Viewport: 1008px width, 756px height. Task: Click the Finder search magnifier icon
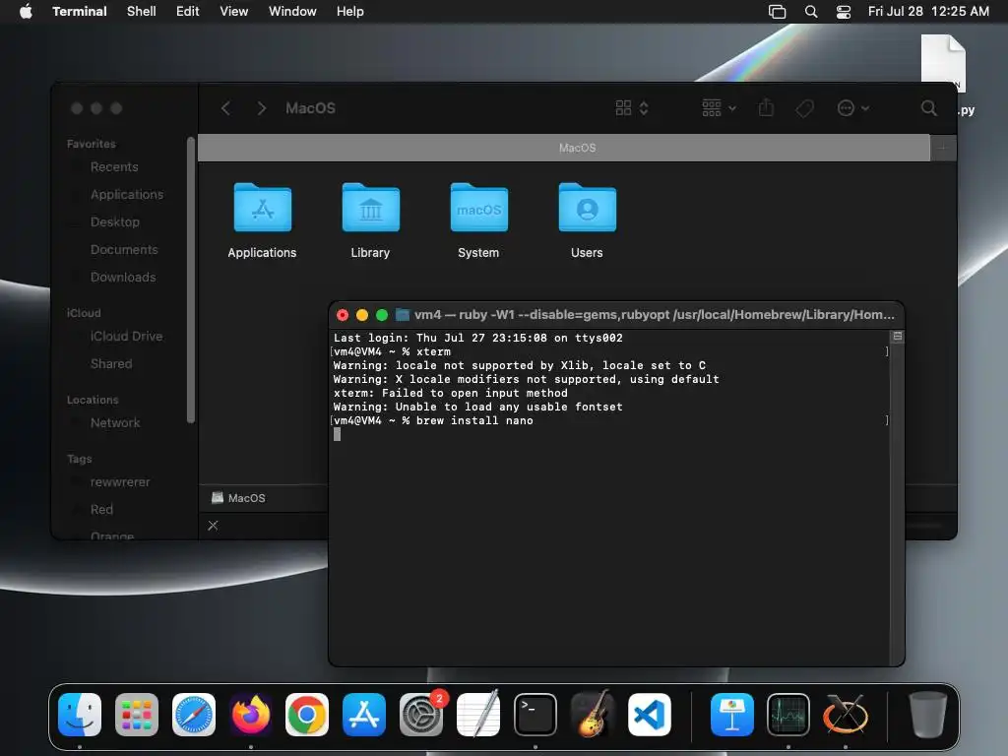click(928, 108)
